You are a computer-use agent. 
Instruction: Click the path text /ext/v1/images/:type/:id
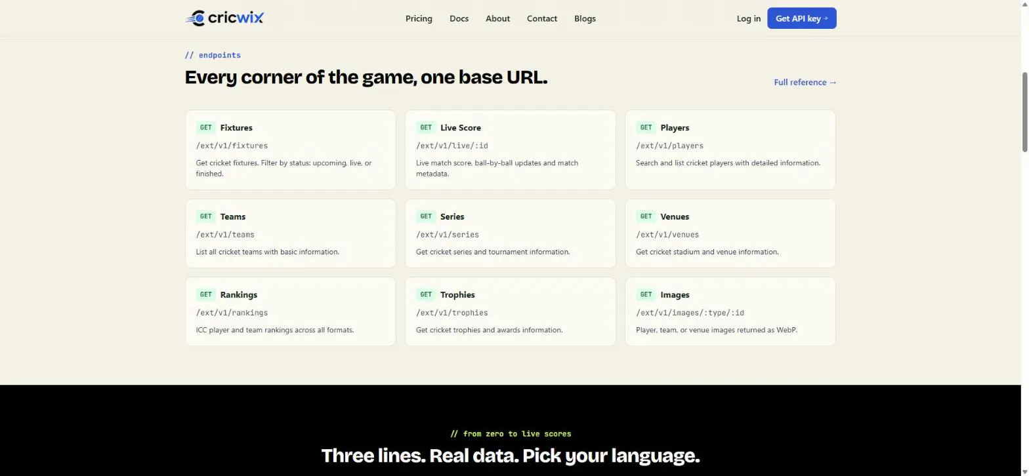point(690,313)
